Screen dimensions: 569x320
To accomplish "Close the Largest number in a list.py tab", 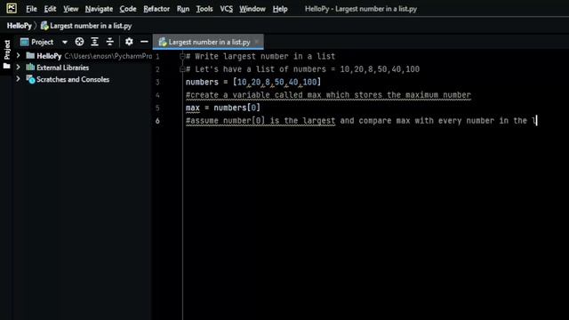I will point(257,42).
